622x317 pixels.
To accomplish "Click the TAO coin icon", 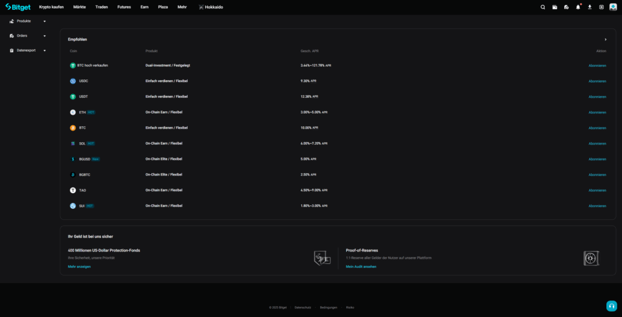I will click(x=73, y=190).
